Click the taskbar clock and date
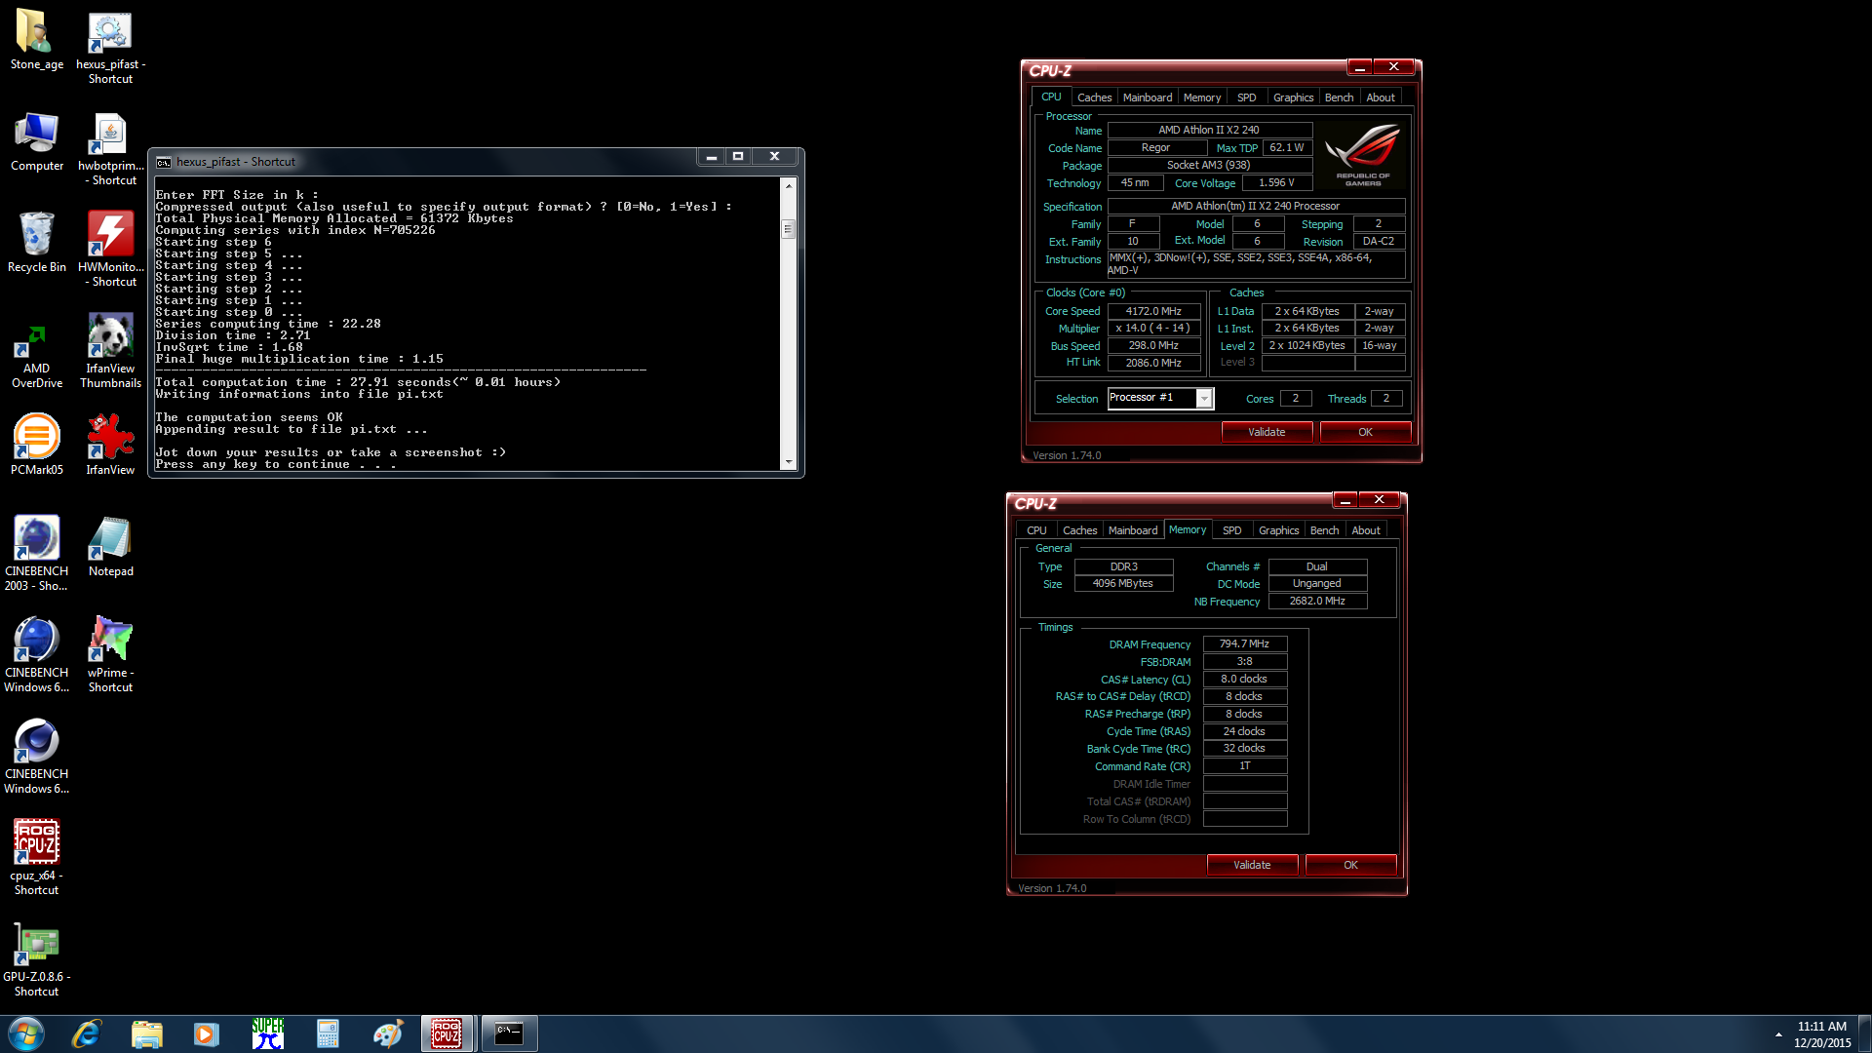Viewport: 1872px width, 1053px height. [x=1821, y=1034]
